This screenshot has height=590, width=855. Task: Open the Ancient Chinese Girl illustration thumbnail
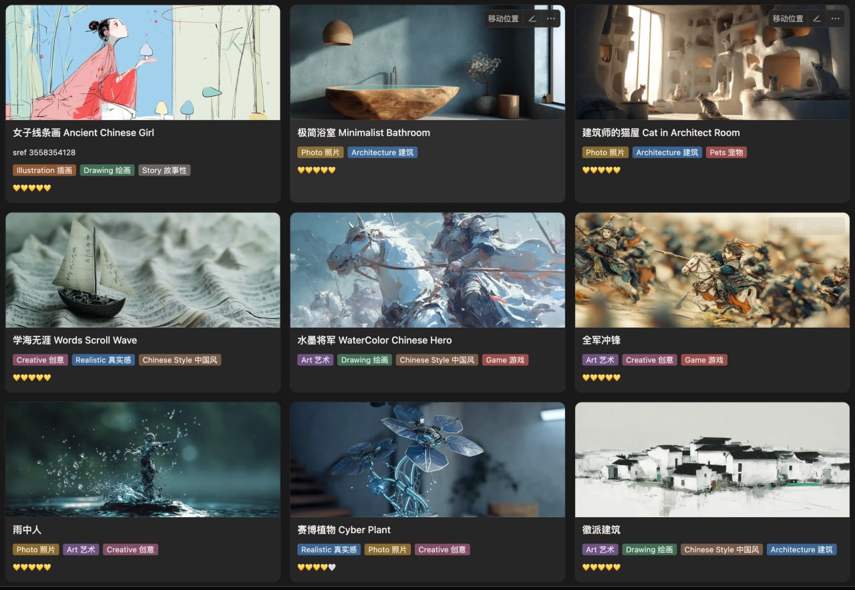click(143, 63)
